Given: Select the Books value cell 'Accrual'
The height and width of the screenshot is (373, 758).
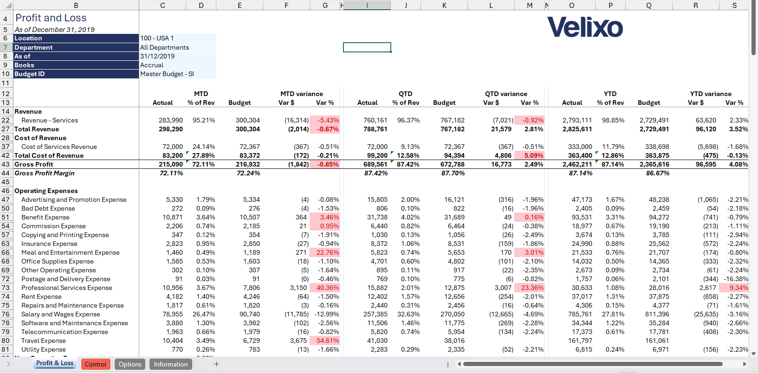Looking at the screenshot, I should (177, 65).
